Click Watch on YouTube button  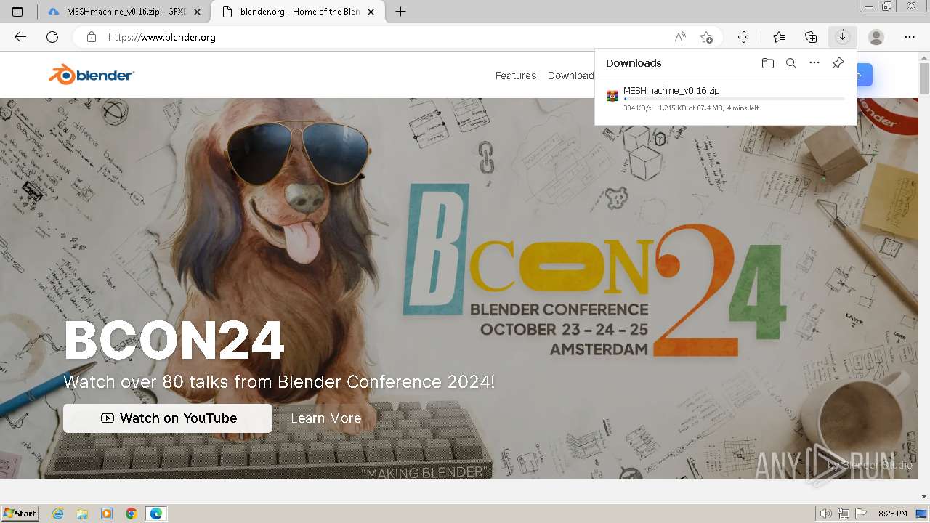[168, 418]
